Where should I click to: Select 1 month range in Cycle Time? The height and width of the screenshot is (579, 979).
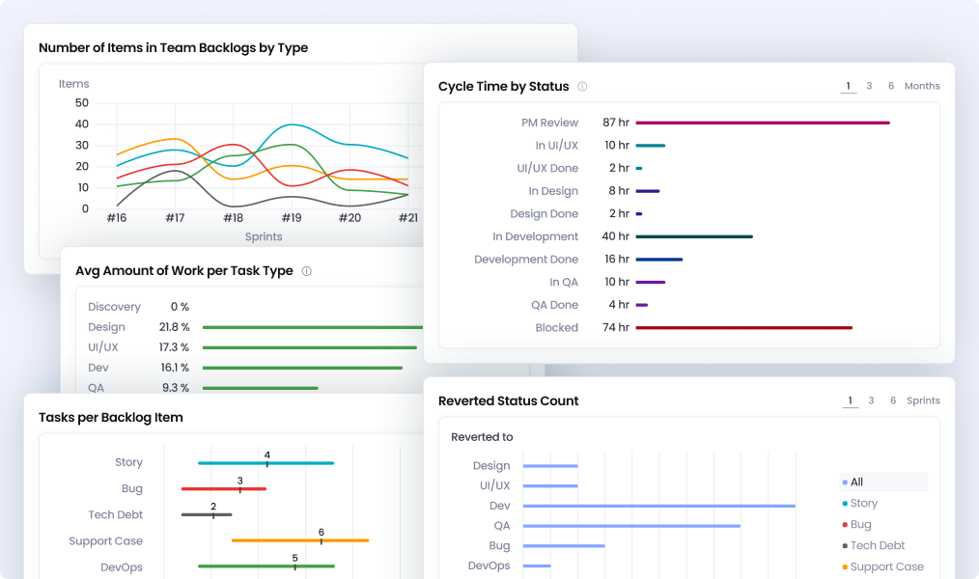point(849,86)
